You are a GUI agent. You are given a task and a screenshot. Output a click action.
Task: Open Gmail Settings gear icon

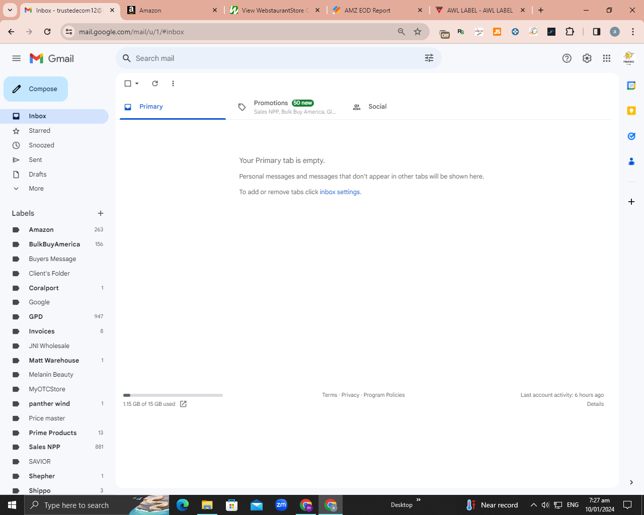pyautogui.click(x=587, y=58)
